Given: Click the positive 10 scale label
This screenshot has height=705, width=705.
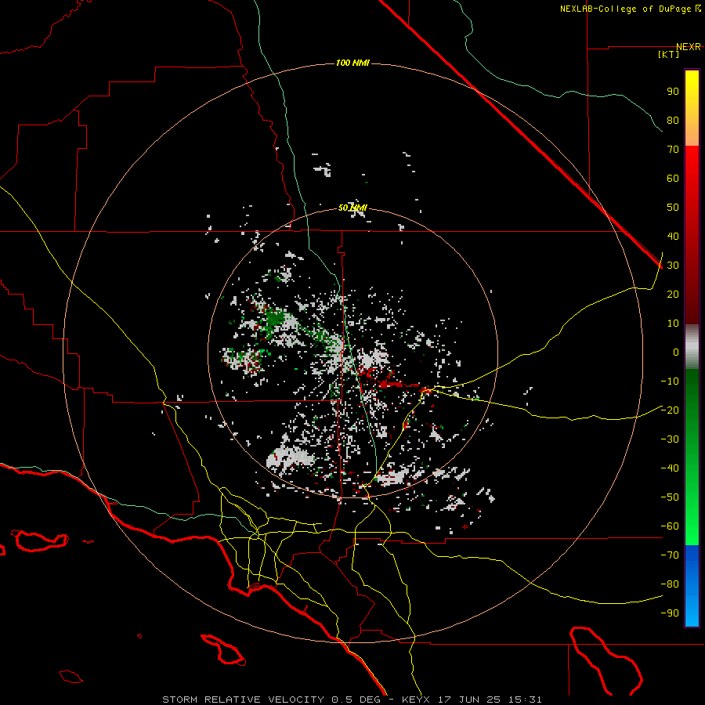Looking at the screenshot, I should pos(673,324).
